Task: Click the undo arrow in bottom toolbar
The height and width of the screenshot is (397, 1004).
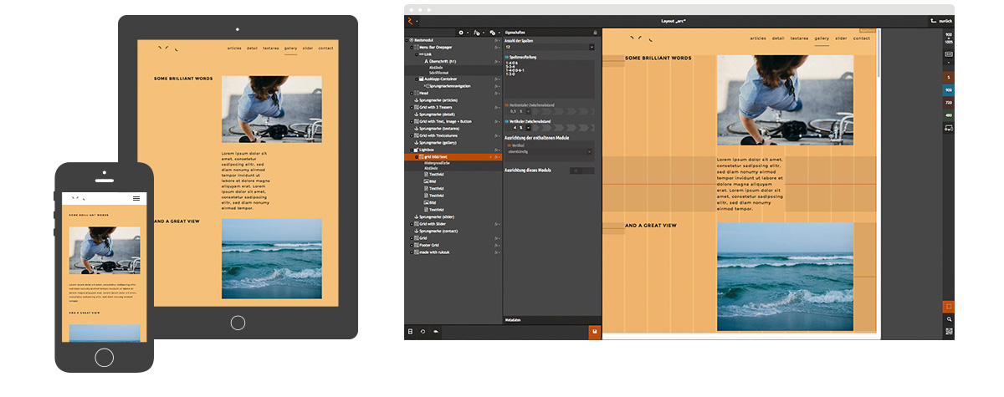Action: click(x=435, y=332)
